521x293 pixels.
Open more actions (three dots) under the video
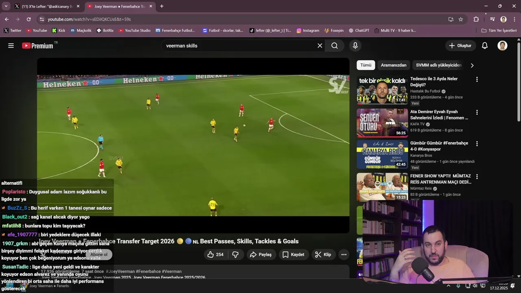point(344,254)
